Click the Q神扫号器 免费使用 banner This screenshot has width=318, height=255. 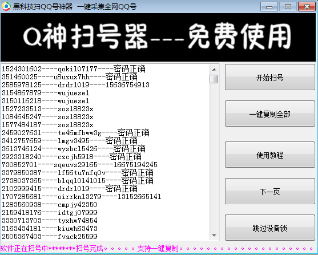coord(158,37)
